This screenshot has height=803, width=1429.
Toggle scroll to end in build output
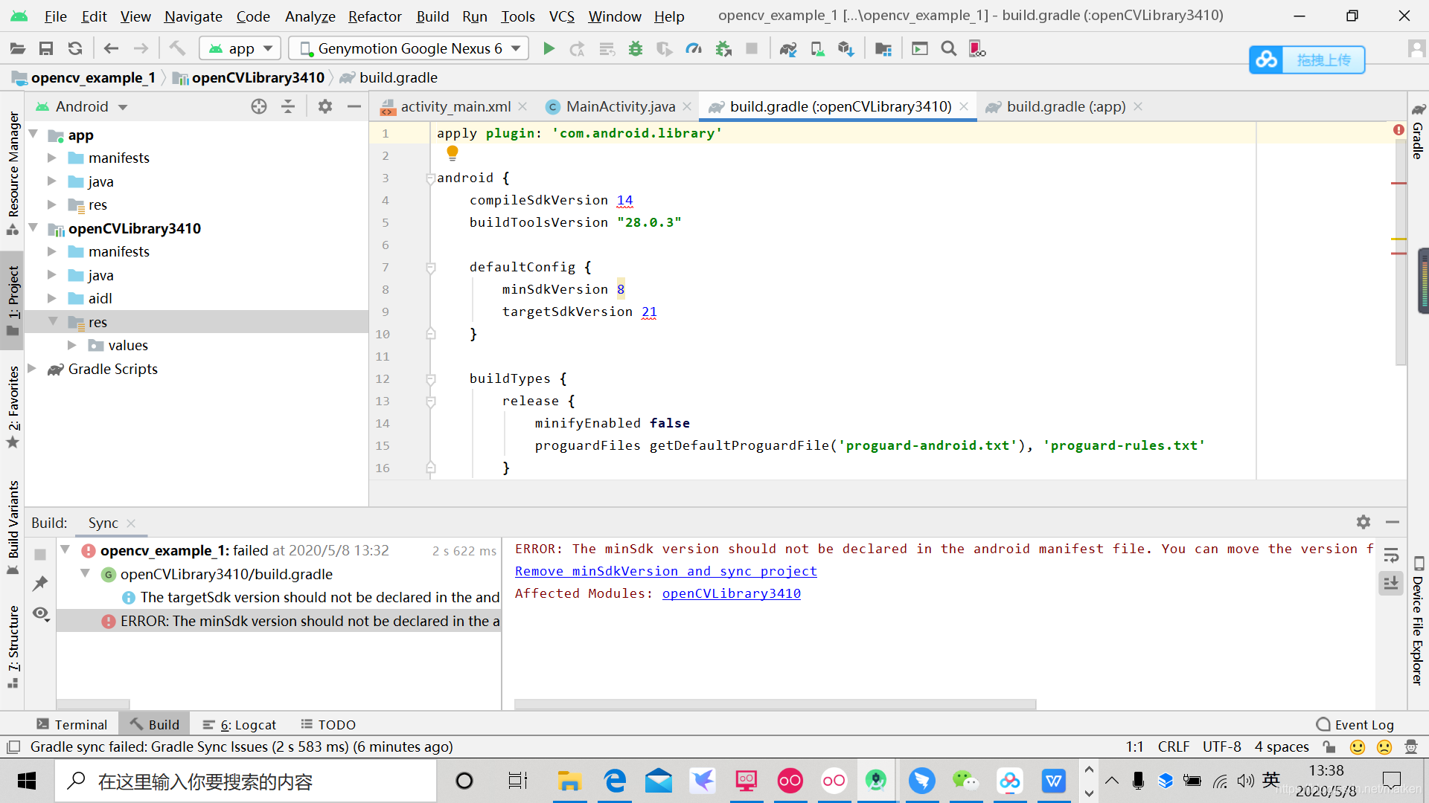pyautogui.click(x=1391, y=584)
